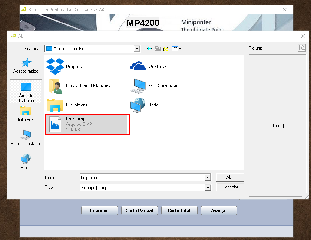Click the up-one-level folder icon
This screenshot has height=240, width=311.
tap(158, 49)
